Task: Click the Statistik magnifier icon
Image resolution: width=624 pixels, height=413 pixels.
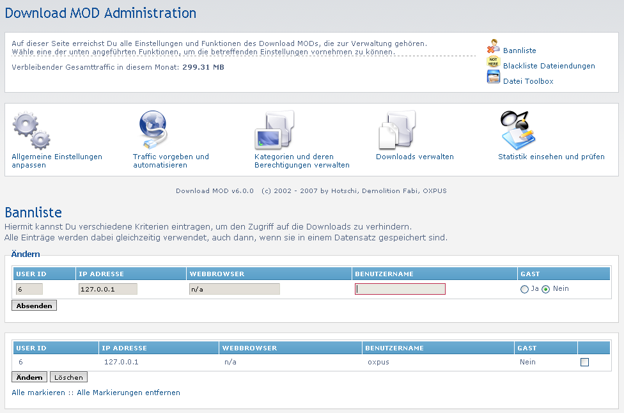Action: tap(518, 129)
